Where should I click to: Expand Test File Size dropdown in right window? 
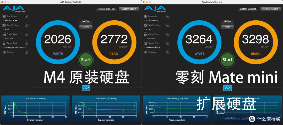click(x=168, y=25)
